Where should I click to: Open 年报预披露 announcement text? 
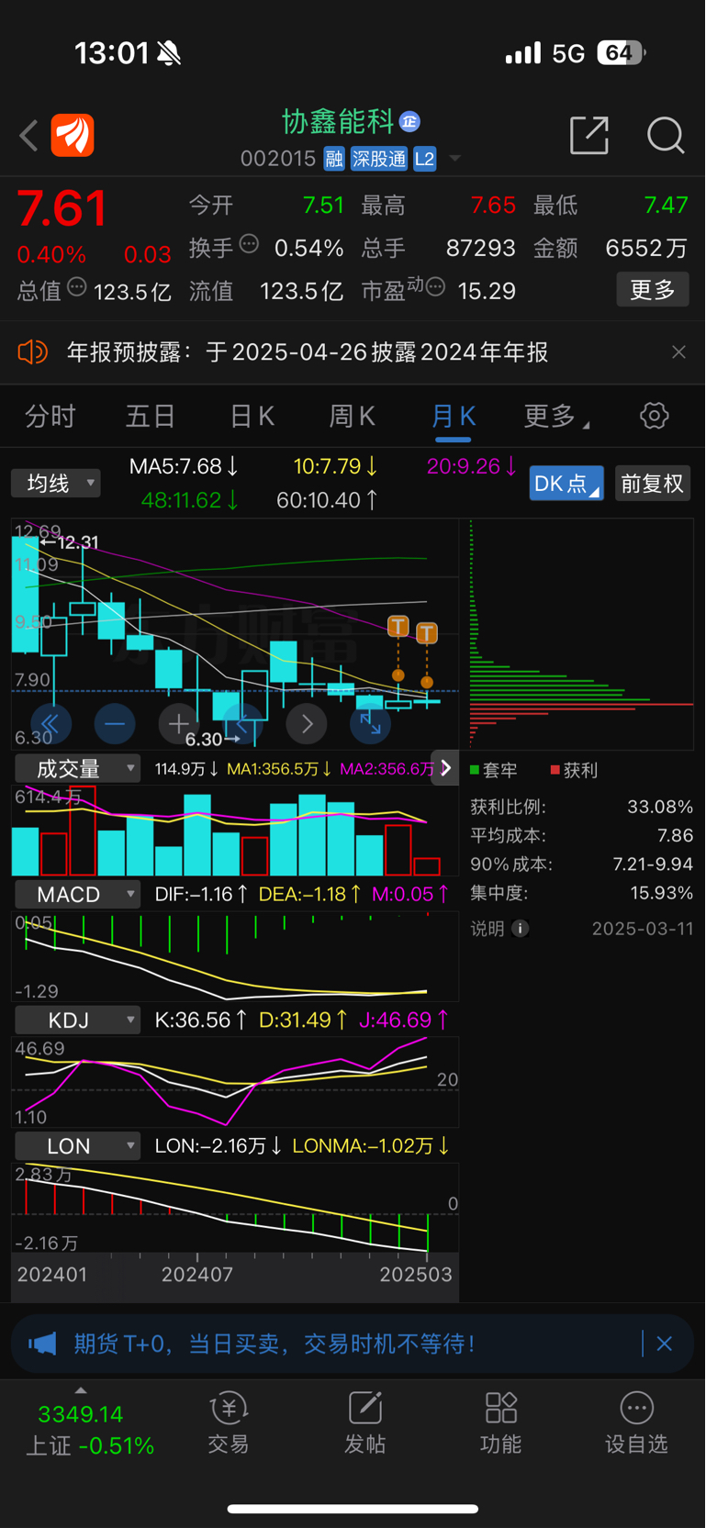pos(308,352)
